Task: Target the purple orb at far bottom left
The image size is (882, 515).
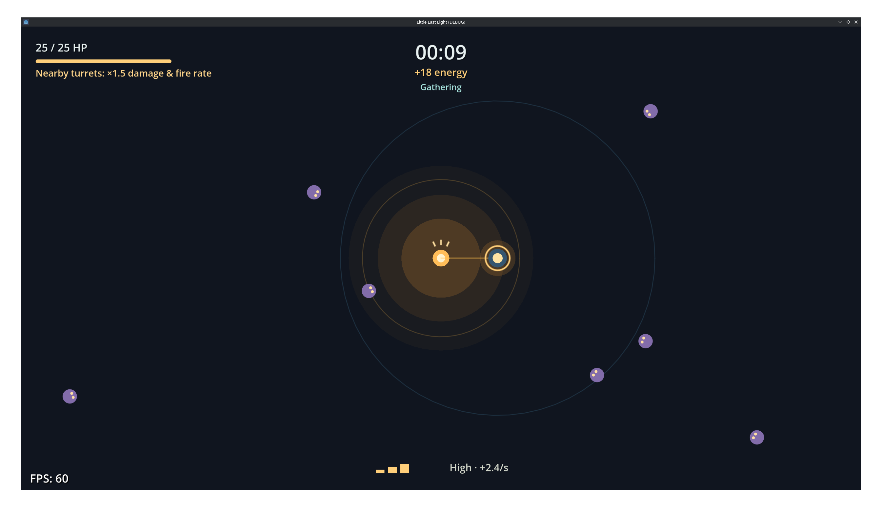Action: [x=70, y=396]
